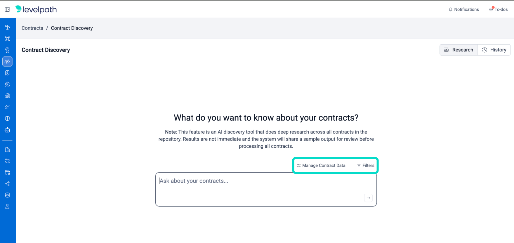Click the user profile icon in sidebar

[8, 206]
